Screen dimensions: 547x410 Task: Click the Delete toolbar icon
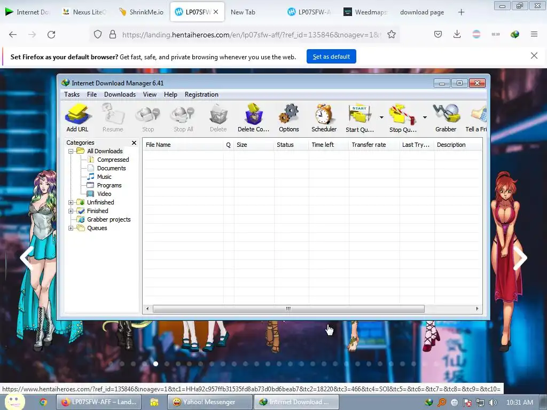click(x=218, y=118)
